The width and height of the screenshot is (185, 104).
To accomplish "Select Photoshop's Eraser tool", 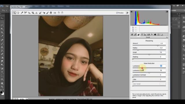I will pyautogui.click(x=2, y=54).
